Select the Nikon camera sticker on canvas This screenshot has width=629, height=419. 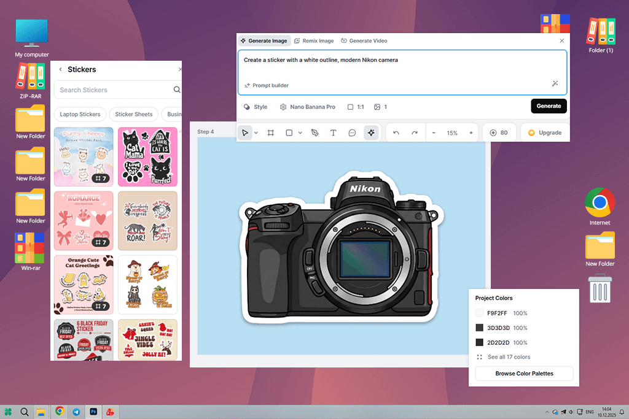[341, 248]
